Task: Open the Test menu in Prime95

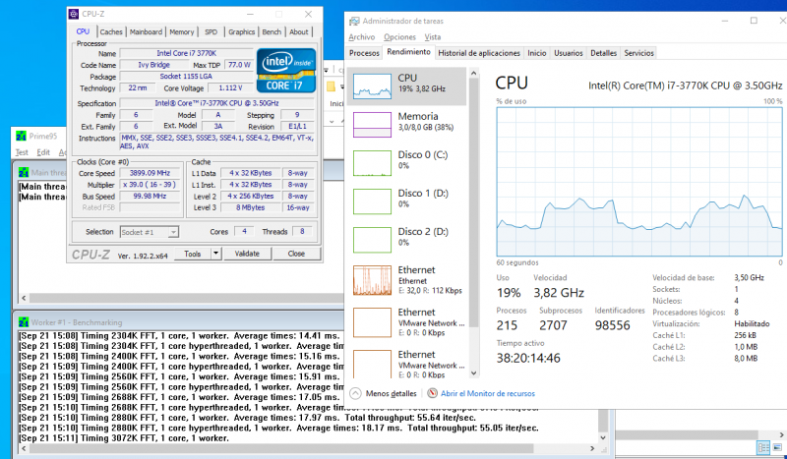Action: click(22, 152)
